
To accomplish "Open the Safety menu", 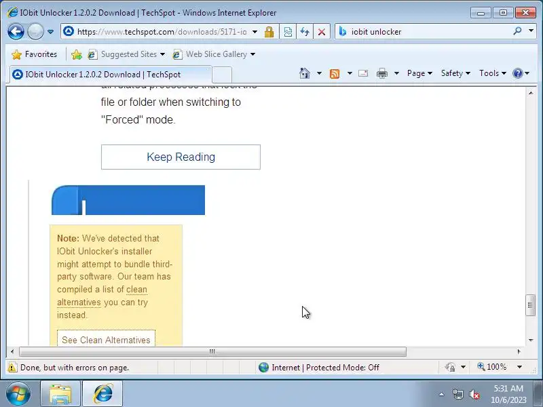I will click(455, 73).
